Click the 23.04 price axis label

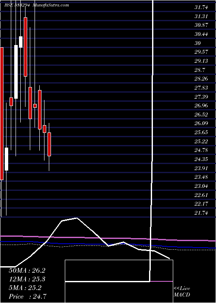click(x=201, y=186)
